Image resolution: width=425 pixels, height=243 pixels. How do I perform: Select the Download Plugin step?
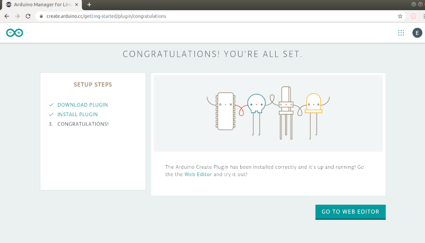click(x=83, y=105)
